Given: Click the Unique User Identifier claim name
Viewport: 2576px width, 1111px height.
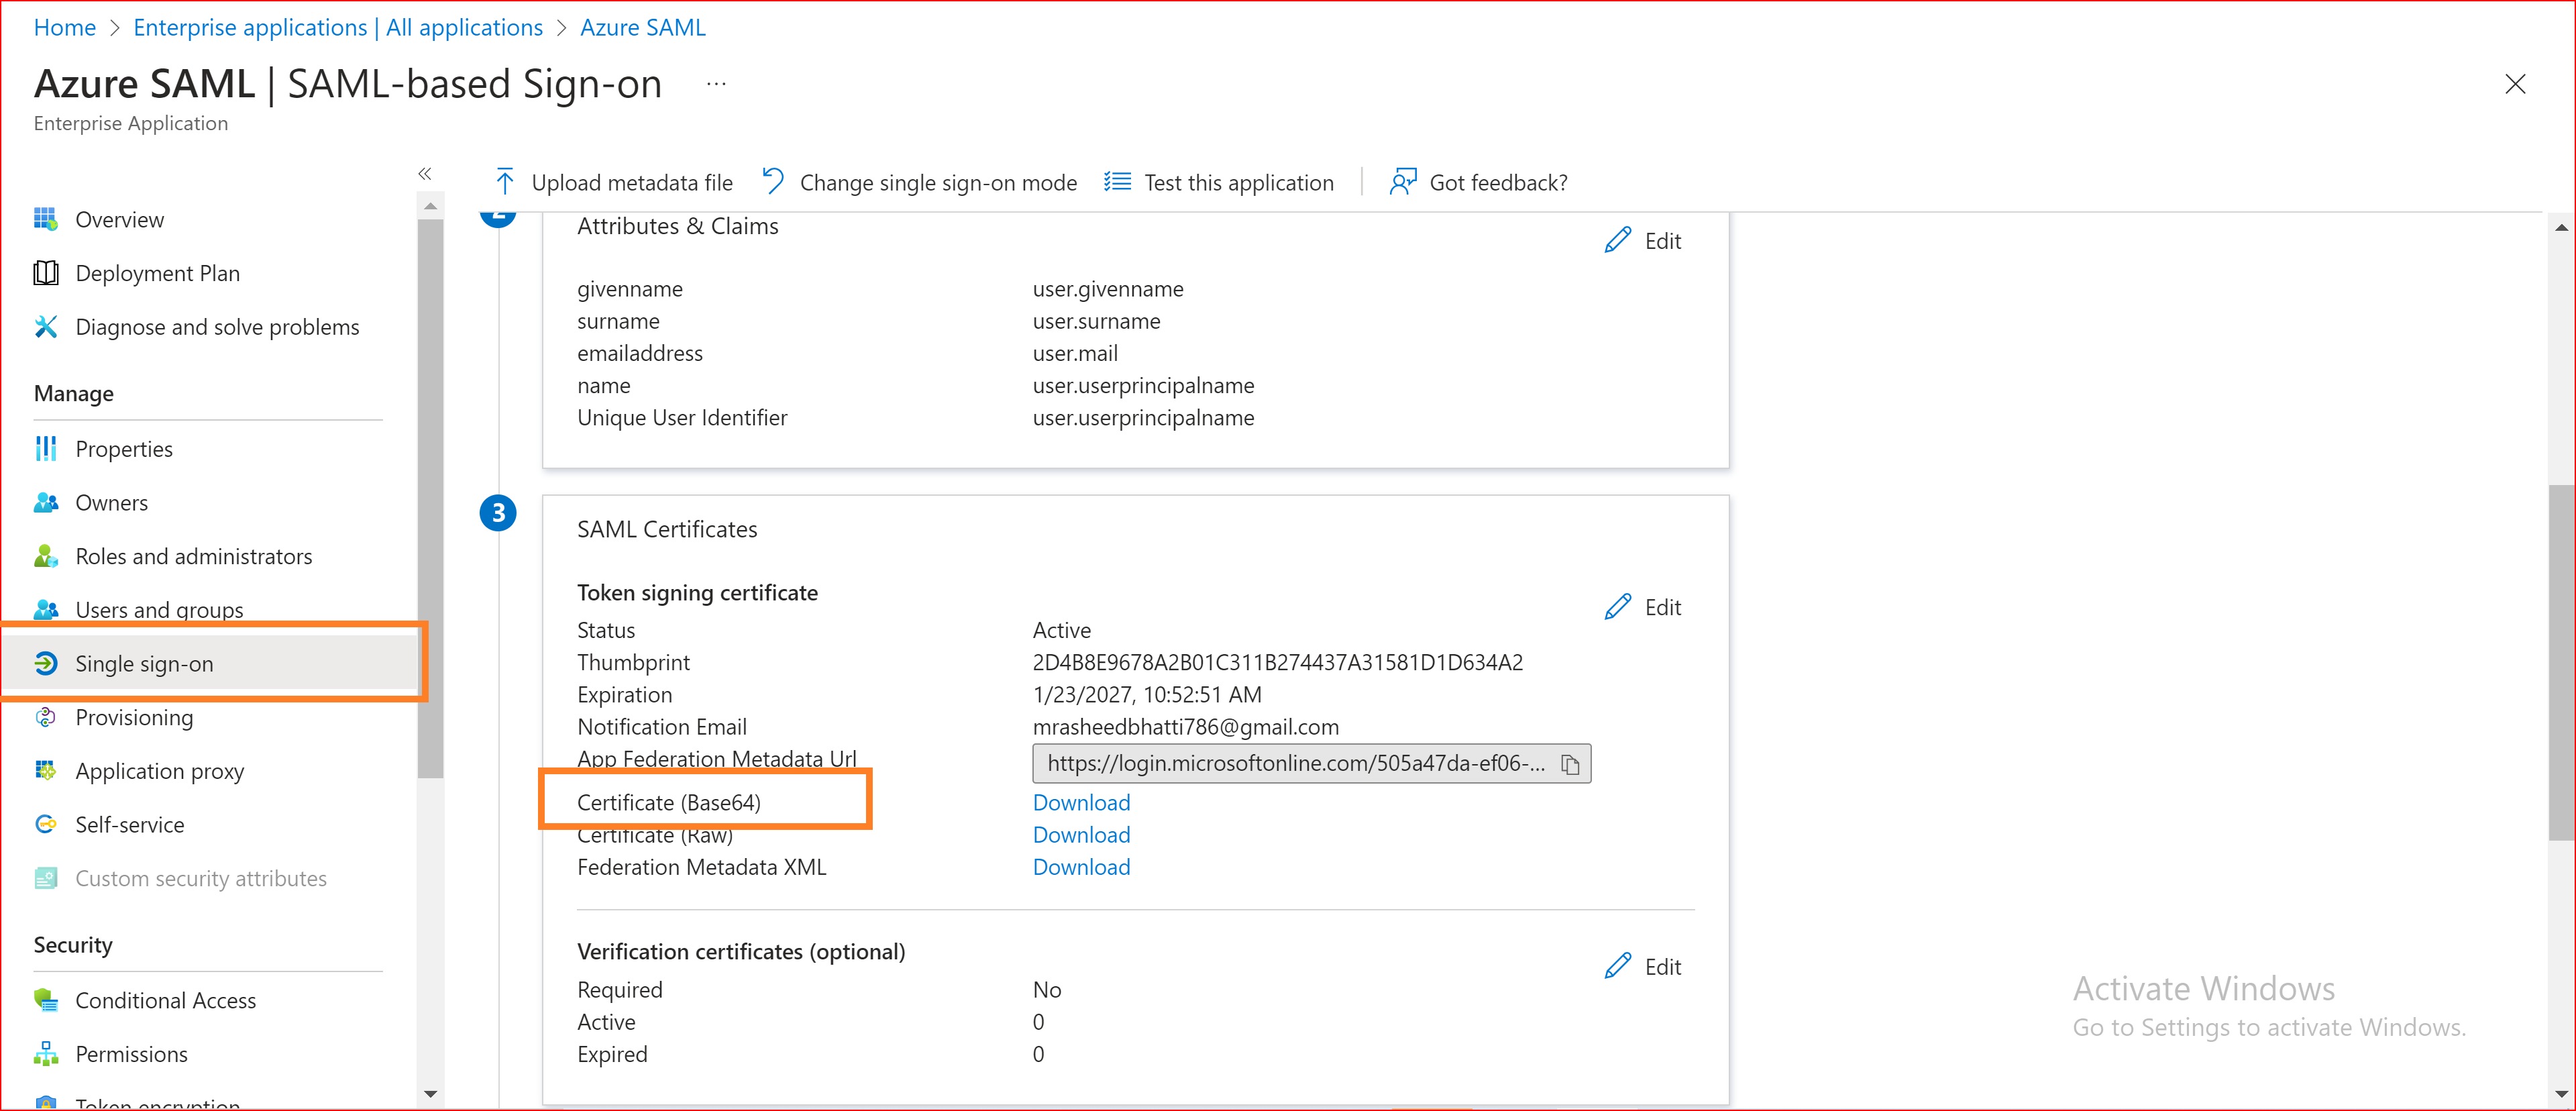Looking at the screenshot, I should point(682,418).
